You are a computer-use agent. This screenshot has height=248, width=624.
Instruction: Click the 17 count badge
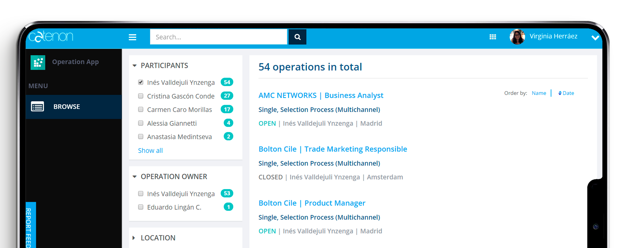coord(227,109)
